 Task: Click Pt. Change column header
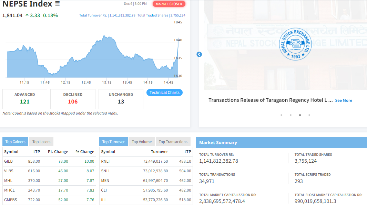[58, 152]
